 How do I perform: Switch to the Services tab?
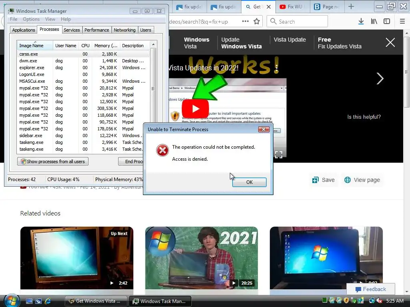coord(72,30)
